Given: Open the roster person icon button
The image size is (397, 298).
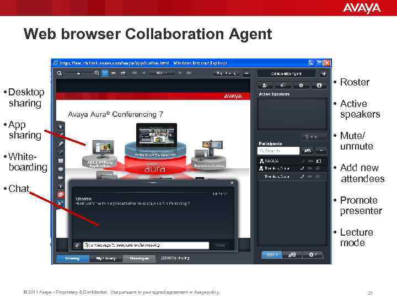Looking at the screenshot, I should pyautogui.click(x=265, y=86).
